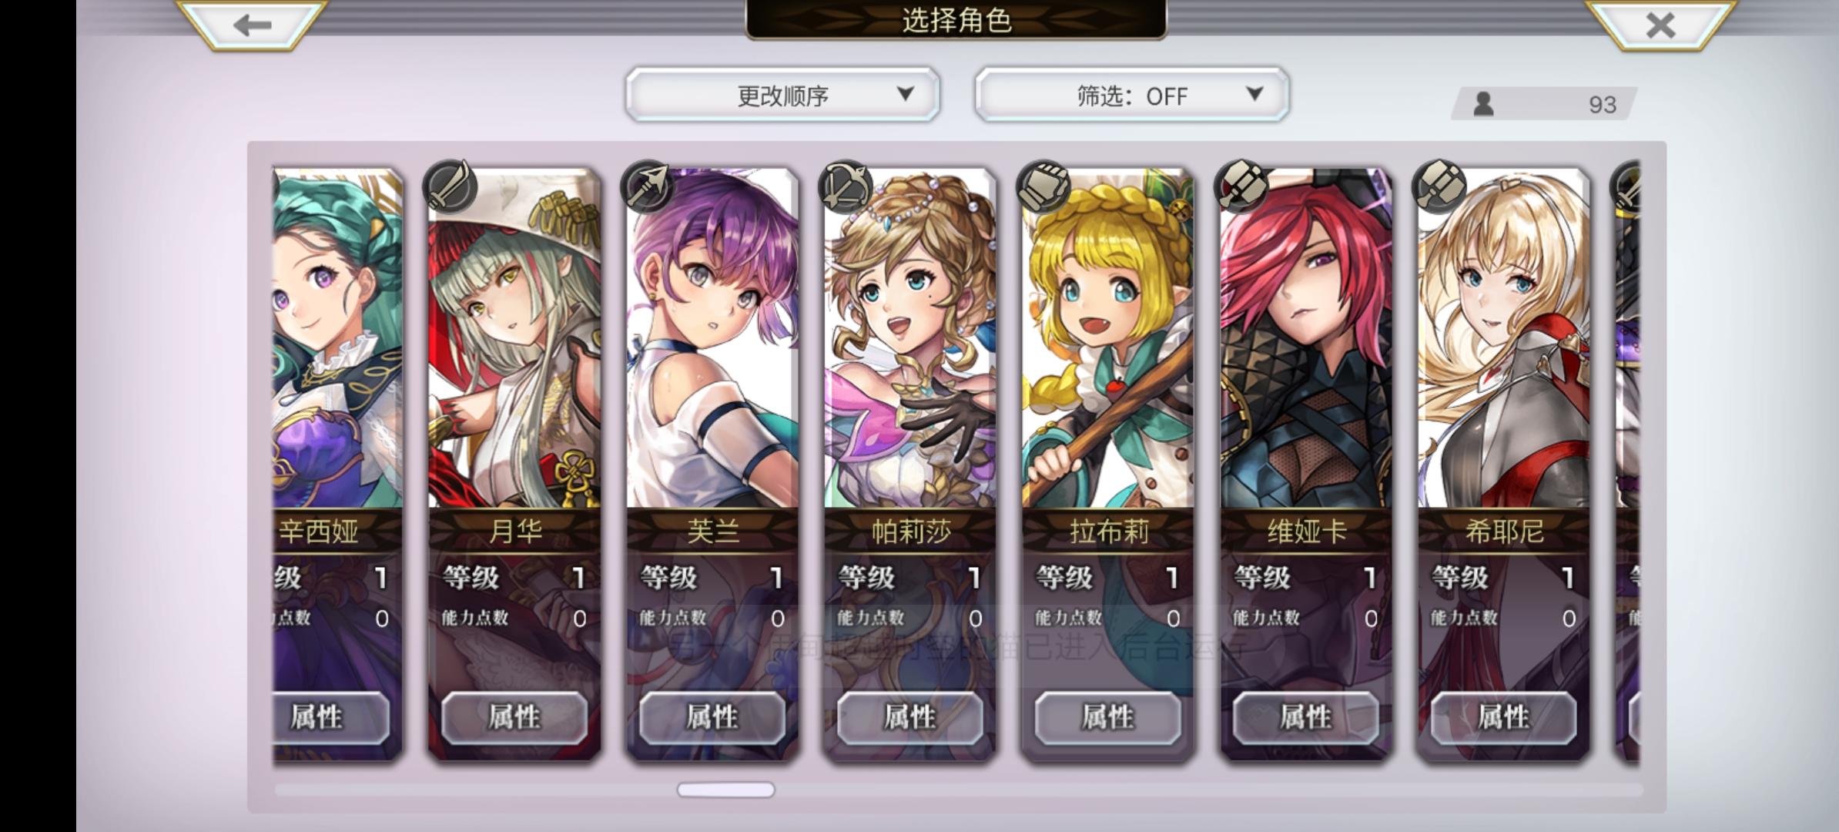Click the hammer class icon on 维娅卡
This screenshot has width=1839, height=832.
(1241, 187)
